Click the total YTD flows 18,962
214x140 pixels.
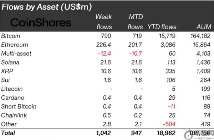click(166, 133)
